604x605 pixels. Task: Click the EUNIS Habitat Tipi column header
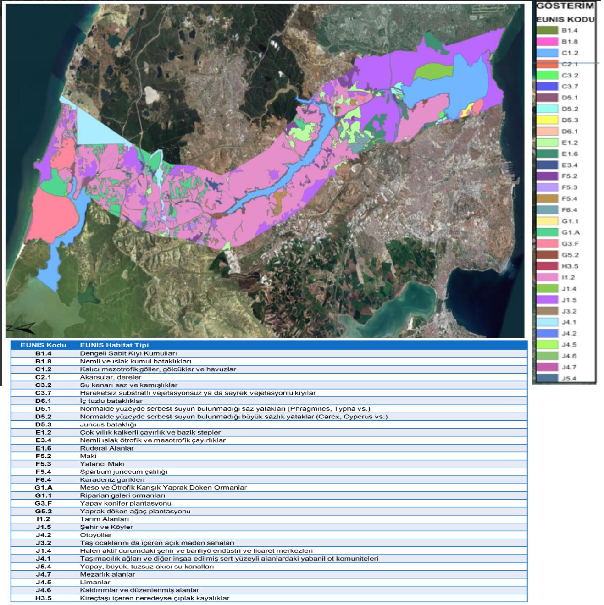pyautogui.click(x=114, y=345)
